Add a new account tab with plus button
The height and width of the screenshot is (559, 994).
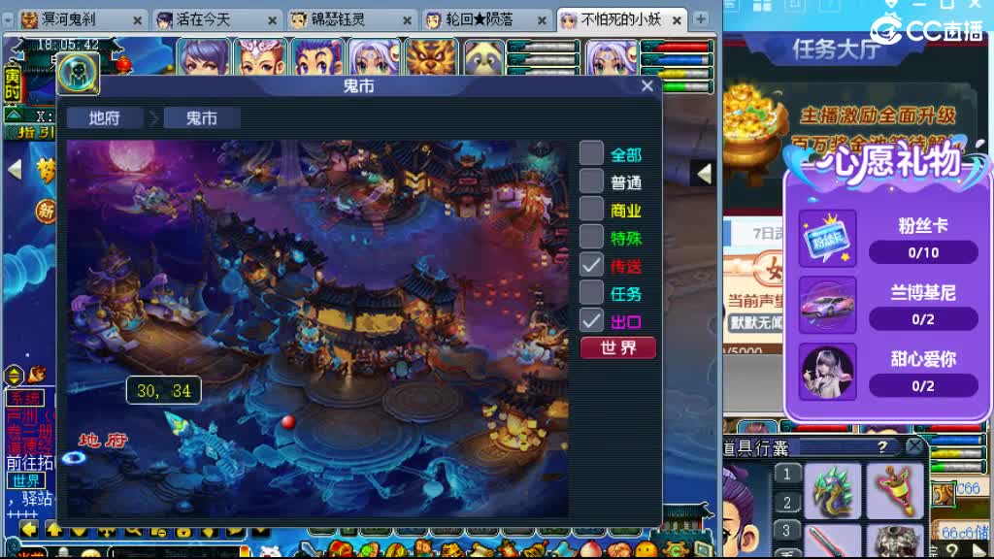pos(701,19)
